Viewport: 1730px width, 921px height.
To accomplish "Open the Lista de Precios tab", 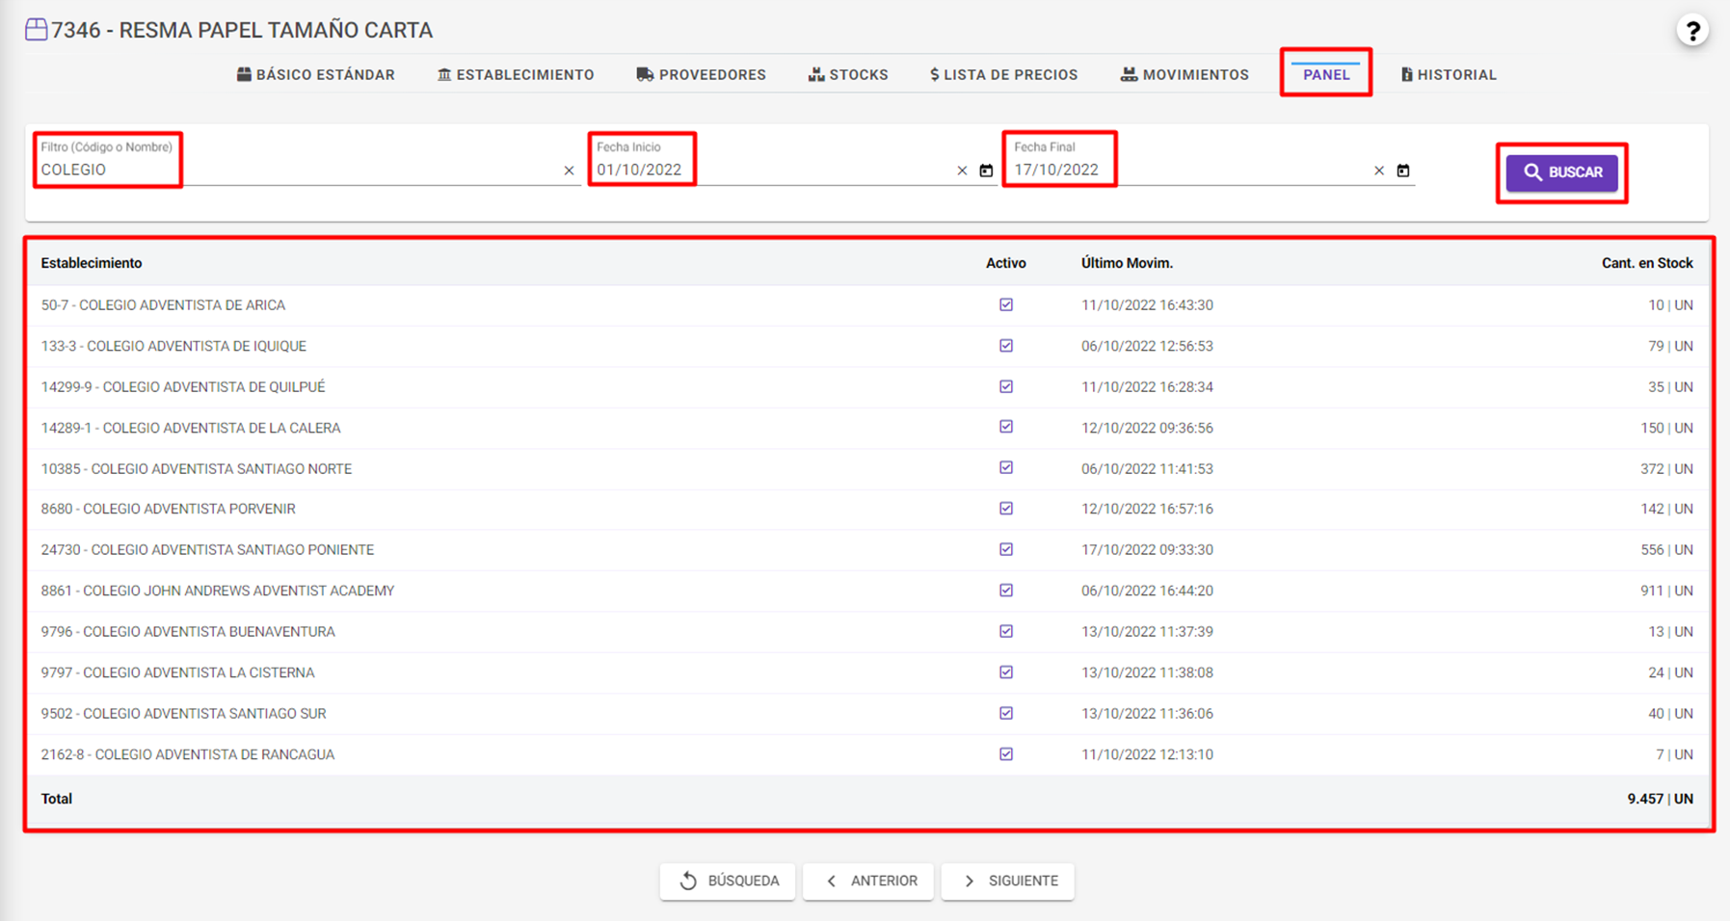I will pos(1004,74).
